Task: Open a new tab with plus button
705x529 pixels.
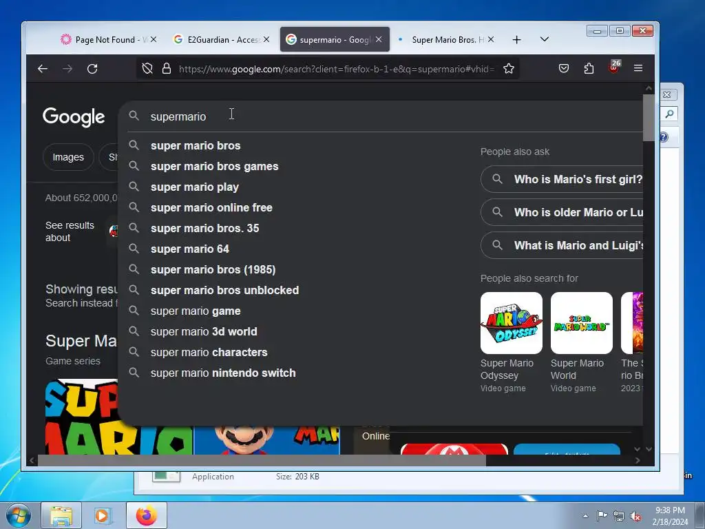Action: 516,39
